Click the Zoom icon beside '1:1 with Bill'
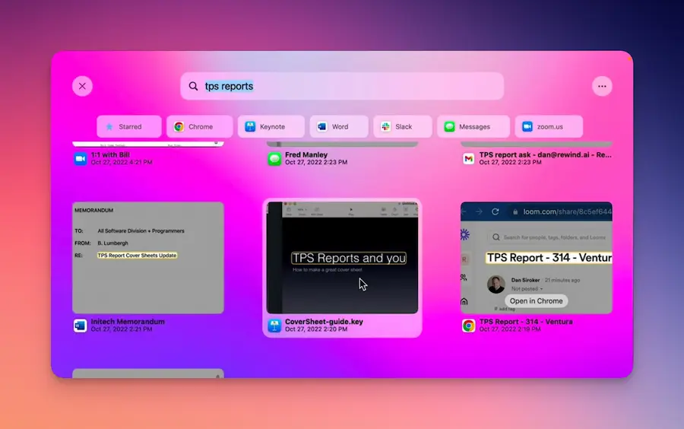Image resolution: width=684 pixels, height=429 pixels. point(81,158)
